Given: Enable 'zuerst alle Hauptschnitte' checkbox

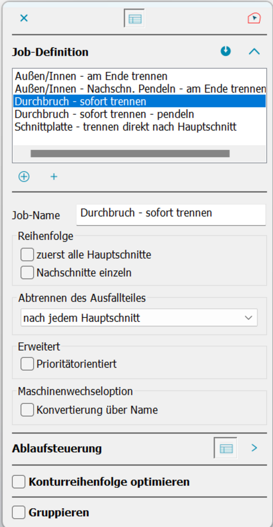Looking at the screenshot, I should (27, 255).
